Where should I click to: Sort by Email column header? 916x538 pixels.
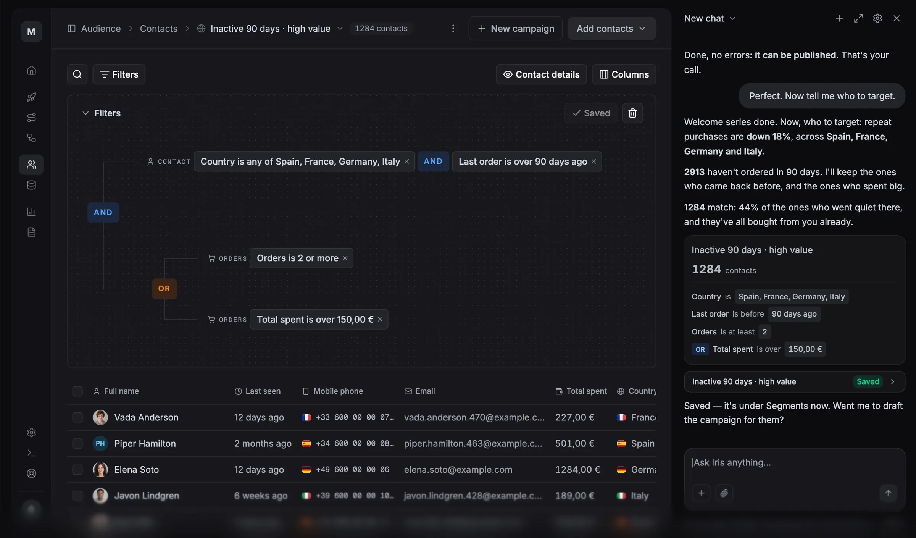pos(419,391)
